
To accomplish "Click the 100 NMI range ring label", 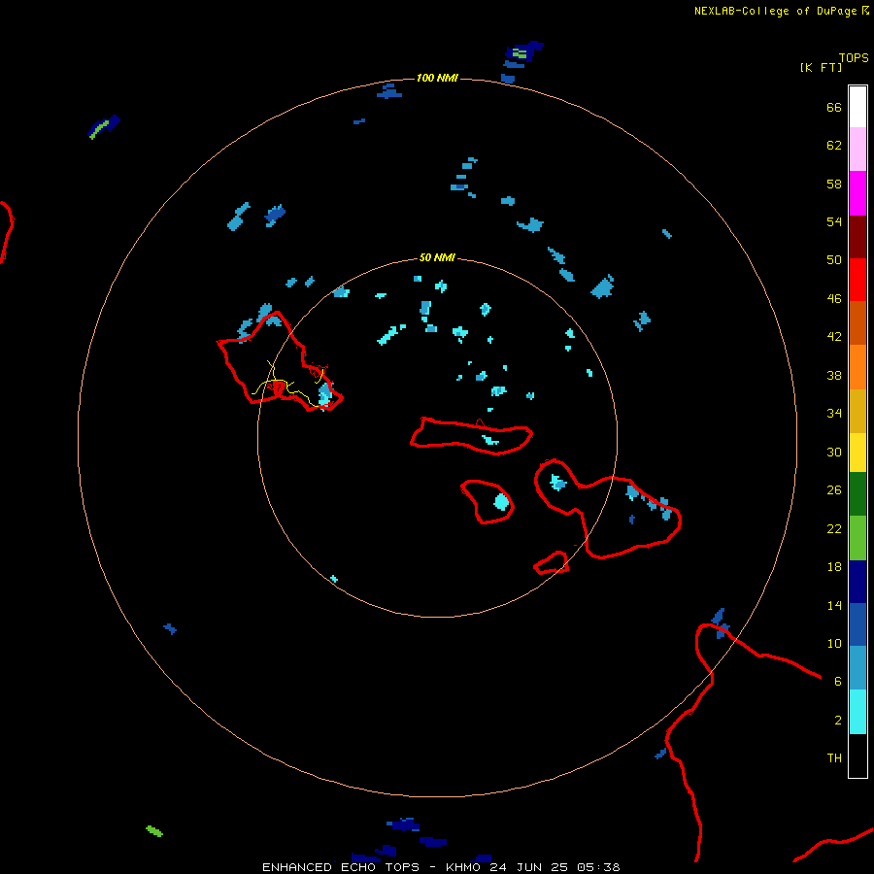I will [x=437, y=78].
